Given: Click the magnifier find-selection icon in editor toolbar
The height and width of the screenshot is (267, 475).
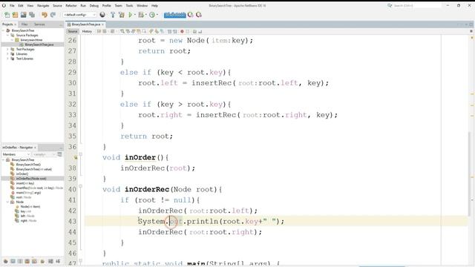Looking at the screenshot, I should point(122,31).
